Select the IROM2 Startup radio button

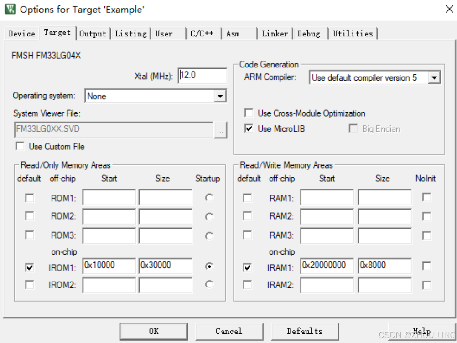tap(209, 284)
